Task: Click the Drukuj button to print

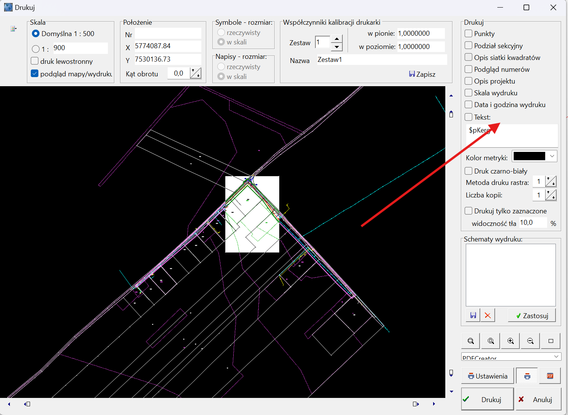Action: click(x=487, y=399)
